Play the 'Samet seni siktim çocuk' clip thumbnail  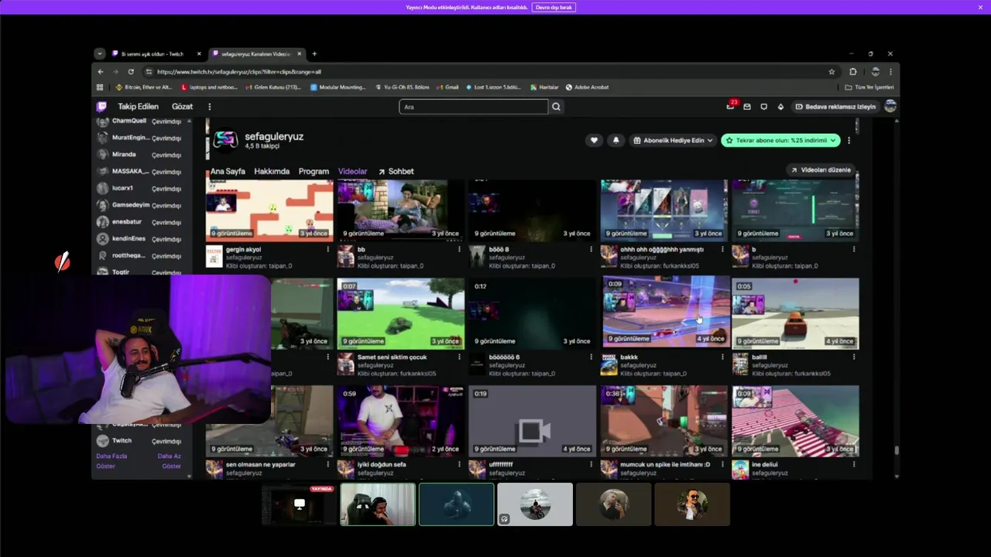pos(400,313)
